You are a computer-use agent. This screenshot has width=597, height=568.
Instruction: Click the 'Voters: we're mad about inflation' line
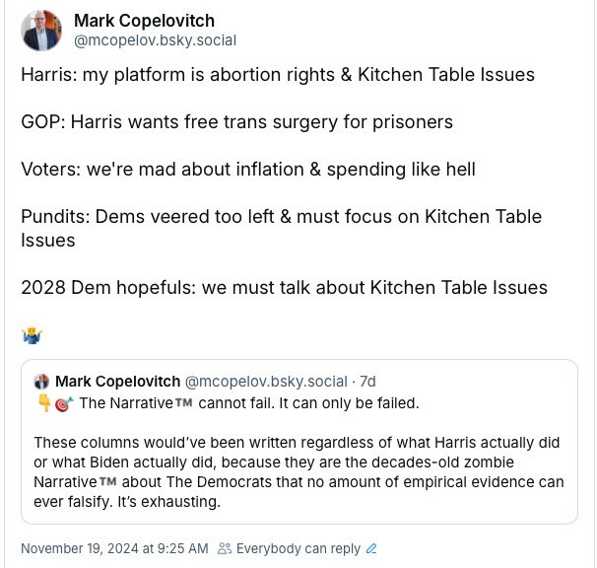click(x=247, y=170)
